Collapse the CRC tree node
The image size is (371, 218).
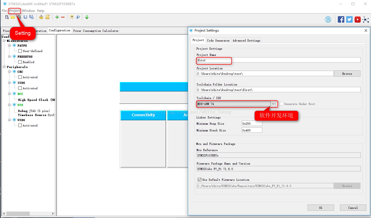click(9, 71)
